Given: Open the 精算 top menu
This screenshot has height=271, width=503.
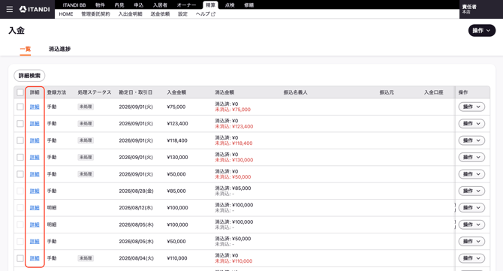Looking at the screenshot, I should tap(210, 5).
